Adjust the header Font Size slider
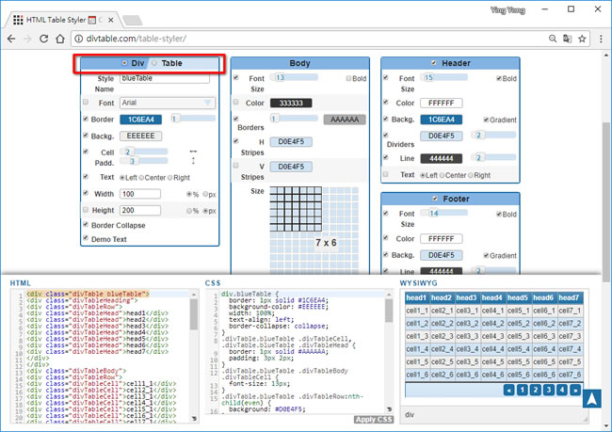Viewport: 612px width, 432px height. pyautogui.click(x=444, y=77)
